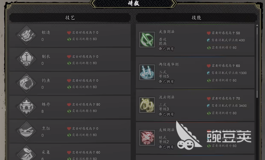The image size is (265, 160).
Task: Click the 请教 title banner at top
Action: click(133, 3)
